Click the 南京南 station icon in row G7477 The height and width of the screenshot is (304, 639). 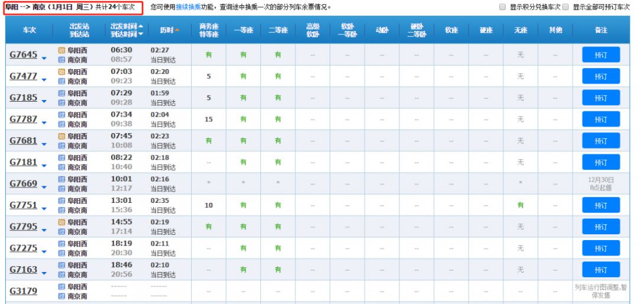pyautogui.click(x=62, y=82)
